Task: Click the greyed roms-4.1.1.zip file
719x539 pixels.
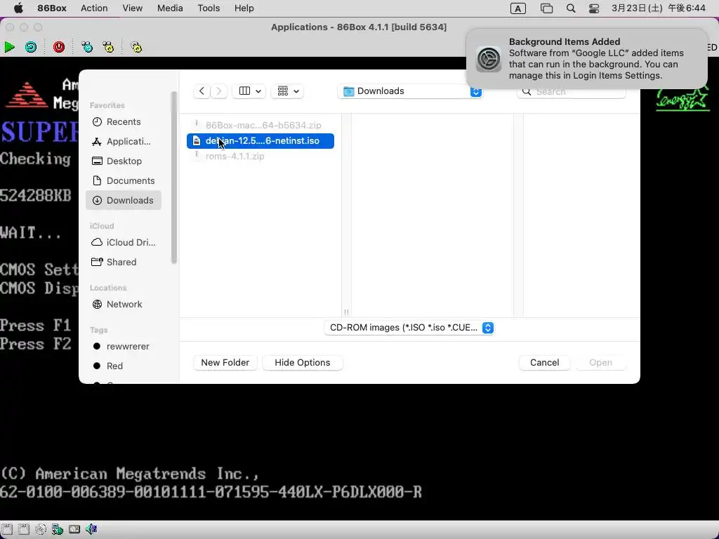Action: pyautogui.click(x=260, y=157)
